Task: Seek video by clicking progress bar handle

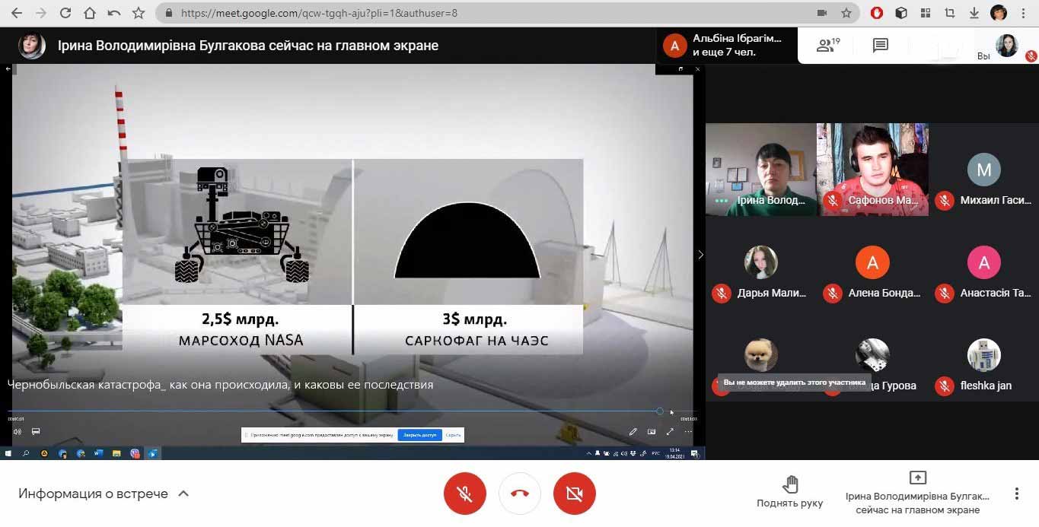Action: [660, 411]
